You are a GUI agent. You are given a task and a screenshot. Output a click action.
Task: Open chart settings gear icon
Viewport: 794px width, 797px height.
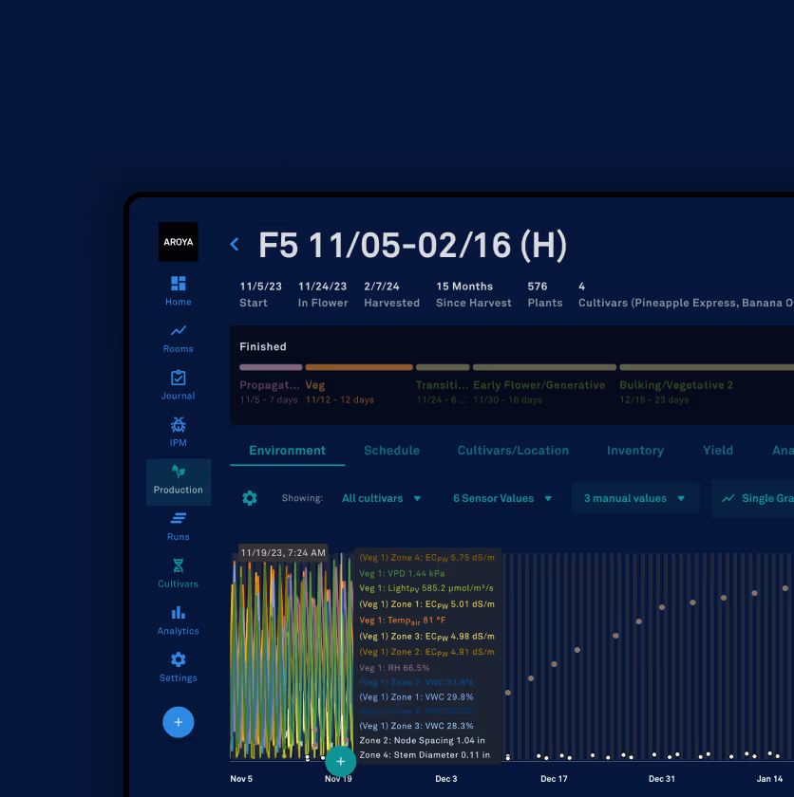click(250, 498)
